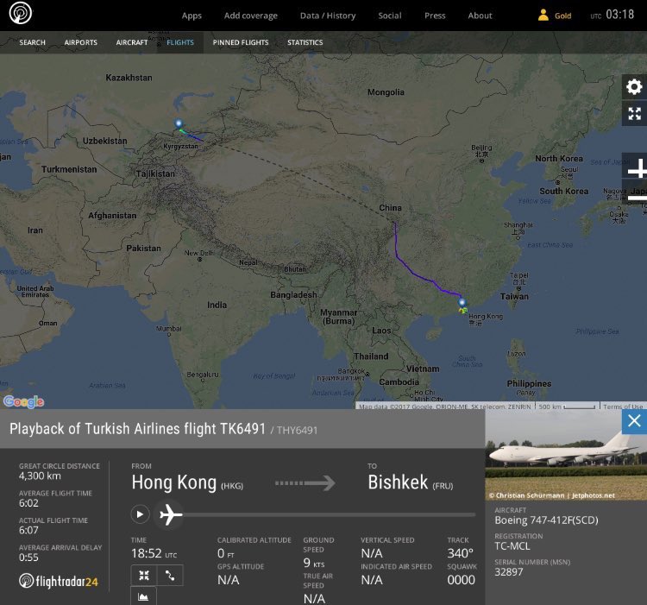Open map settings gear icon
The height and width of the screenshot is (605, 647).
coord(634,86)
